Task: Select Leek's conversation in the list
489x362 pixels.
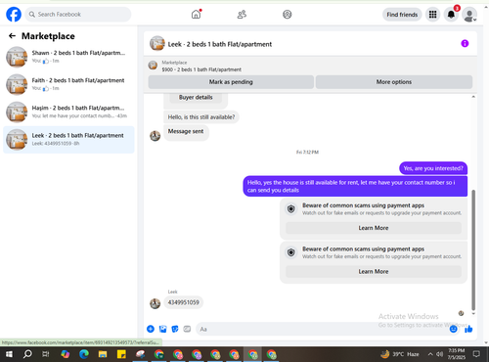Action: (68, 140)
